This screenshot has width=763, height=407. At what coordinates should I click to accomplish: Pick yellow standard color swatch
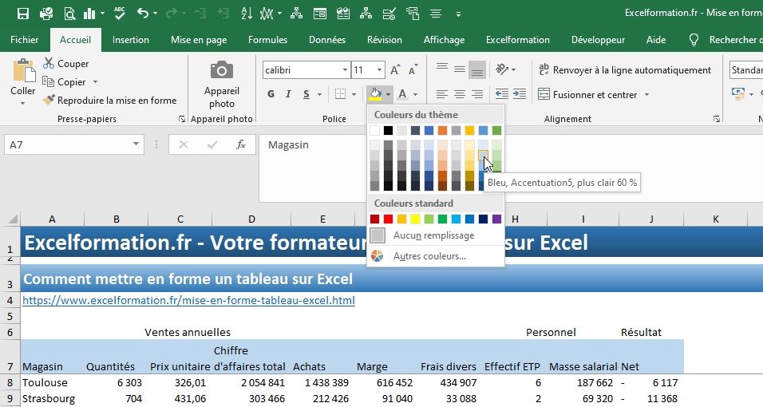(415, 219)
